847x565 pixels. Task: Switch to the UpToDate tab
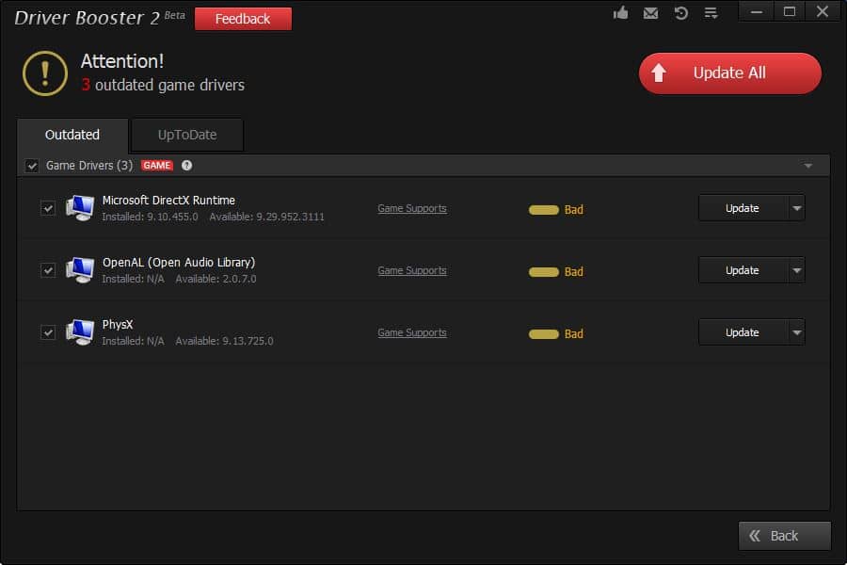coord(187,136)
